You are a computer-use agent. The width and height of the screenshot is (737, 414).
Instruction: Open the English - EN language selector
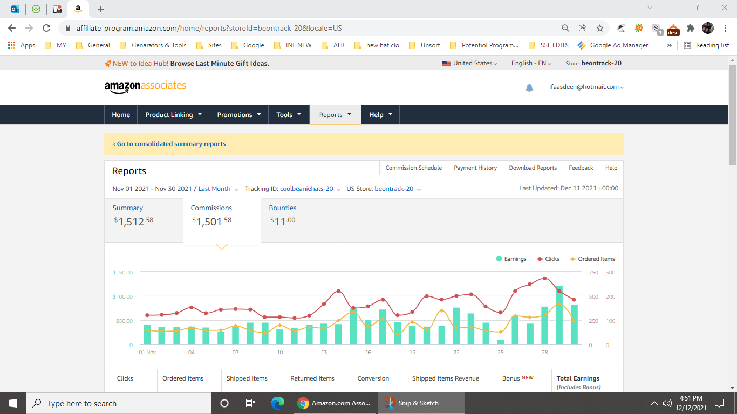tap(531, 63)
